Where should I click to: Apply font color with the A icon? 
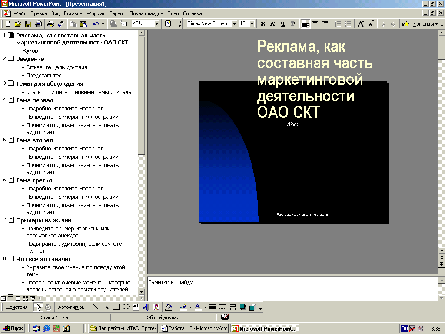pyautogui.click(x=198, y=307)
